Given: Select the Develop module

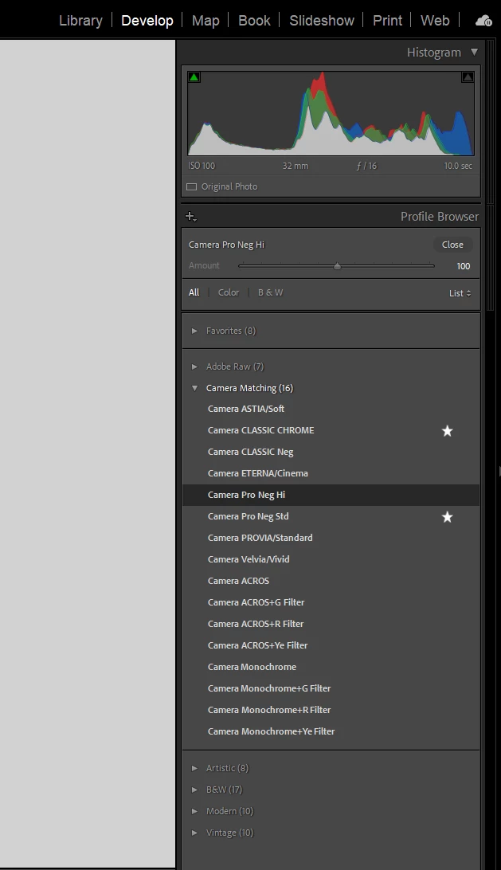Looking at the screenshot, I should 147,21.
